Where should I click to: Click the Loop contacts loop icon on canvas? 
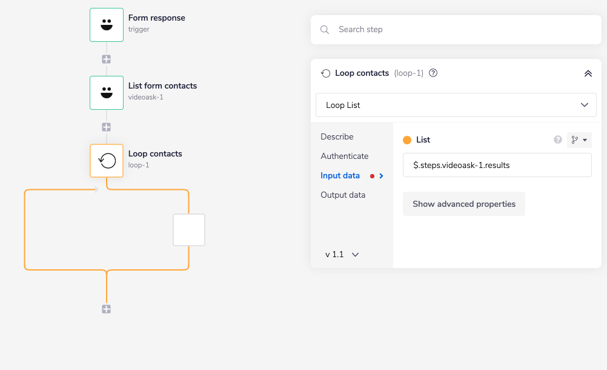tap(107, 161)
